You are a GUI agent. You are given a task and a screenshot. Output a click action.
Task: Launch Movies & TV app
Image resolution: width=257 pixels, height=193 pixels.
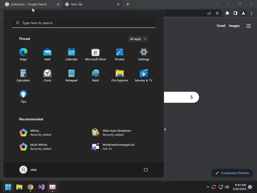click(x=144, y=75)
